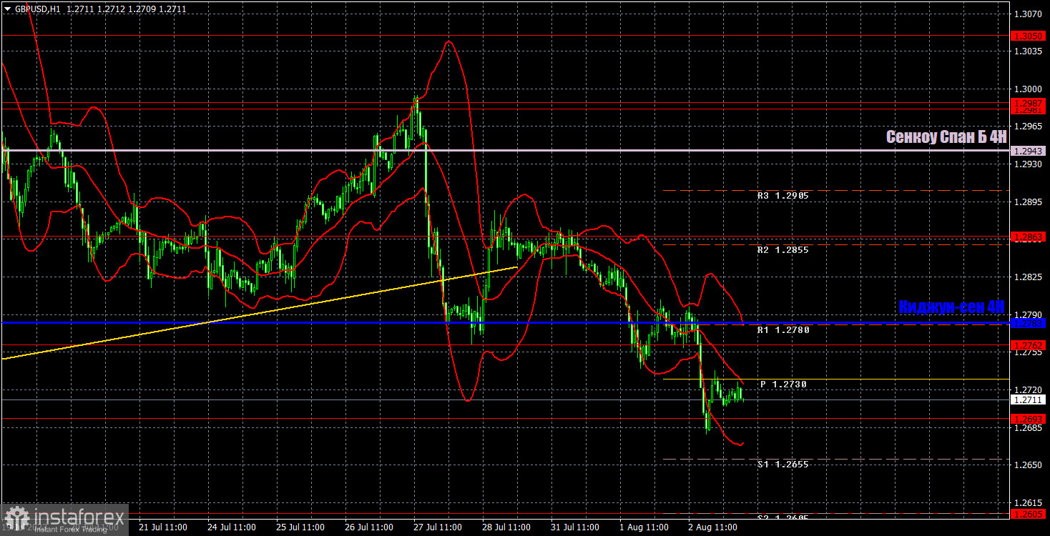Click the 27 Jul 11:00 time label
Image resolution: width=1050 pixels, height=536 pixels.
click(438, 527)
